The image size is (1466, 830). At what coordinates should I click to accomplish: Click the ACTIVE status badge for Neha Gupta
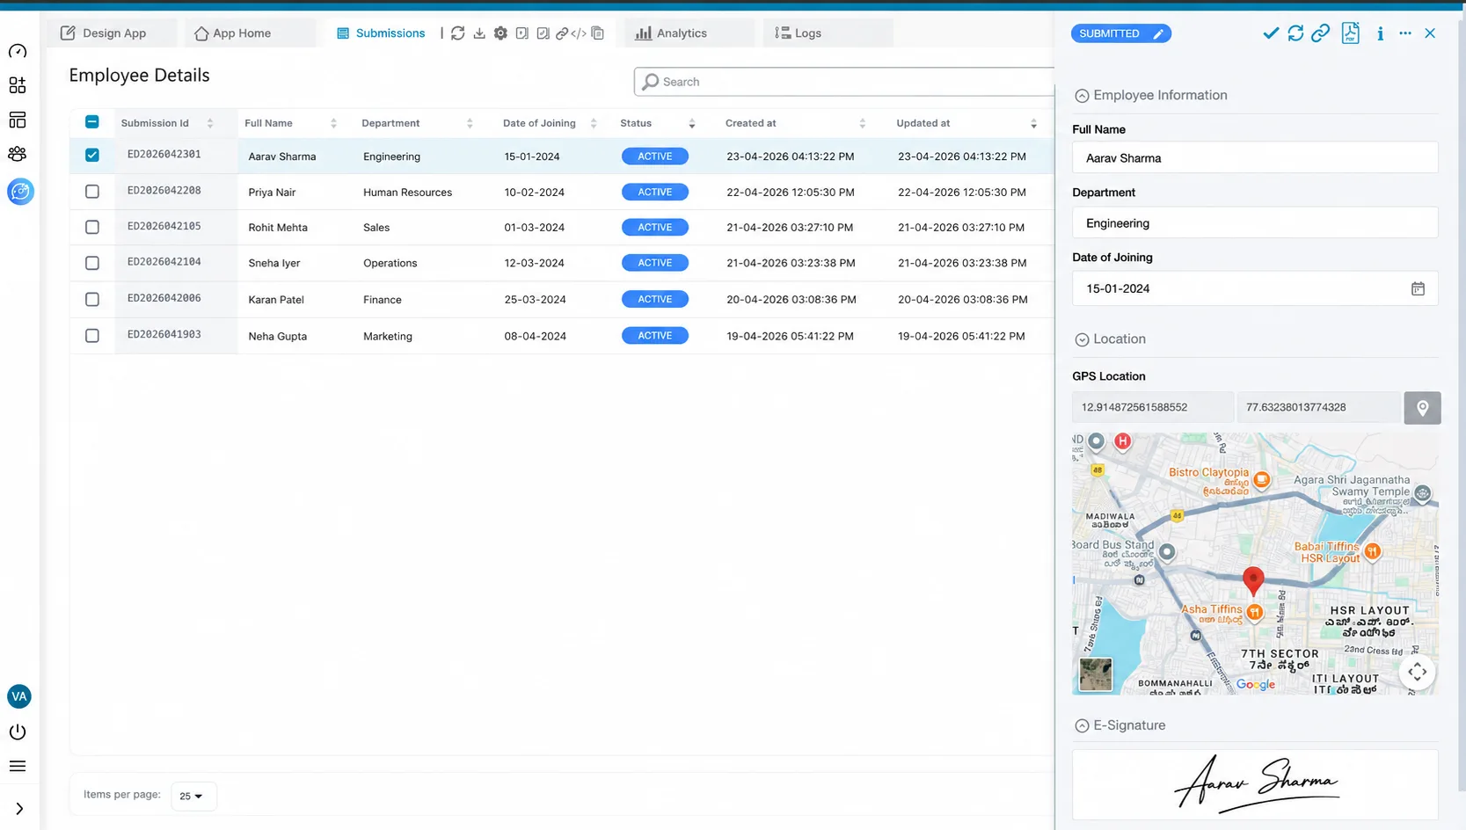click(x=655, y=336)
